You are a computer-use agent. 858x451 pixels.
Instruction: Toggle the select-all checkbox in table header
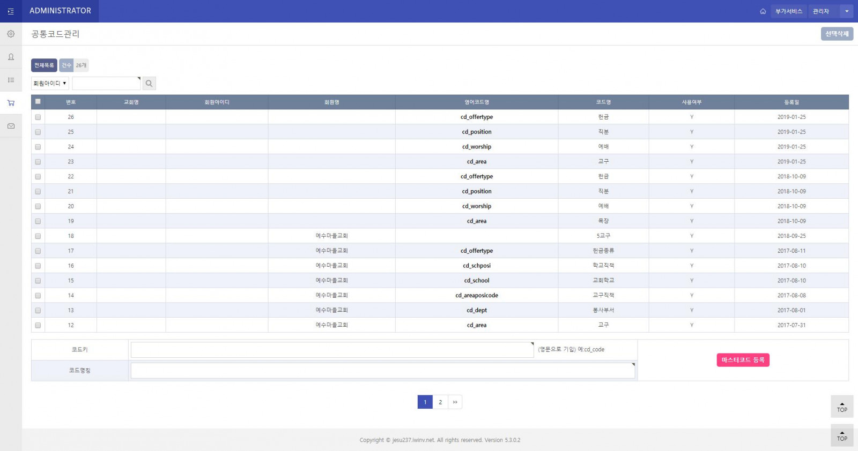point(38,101)
